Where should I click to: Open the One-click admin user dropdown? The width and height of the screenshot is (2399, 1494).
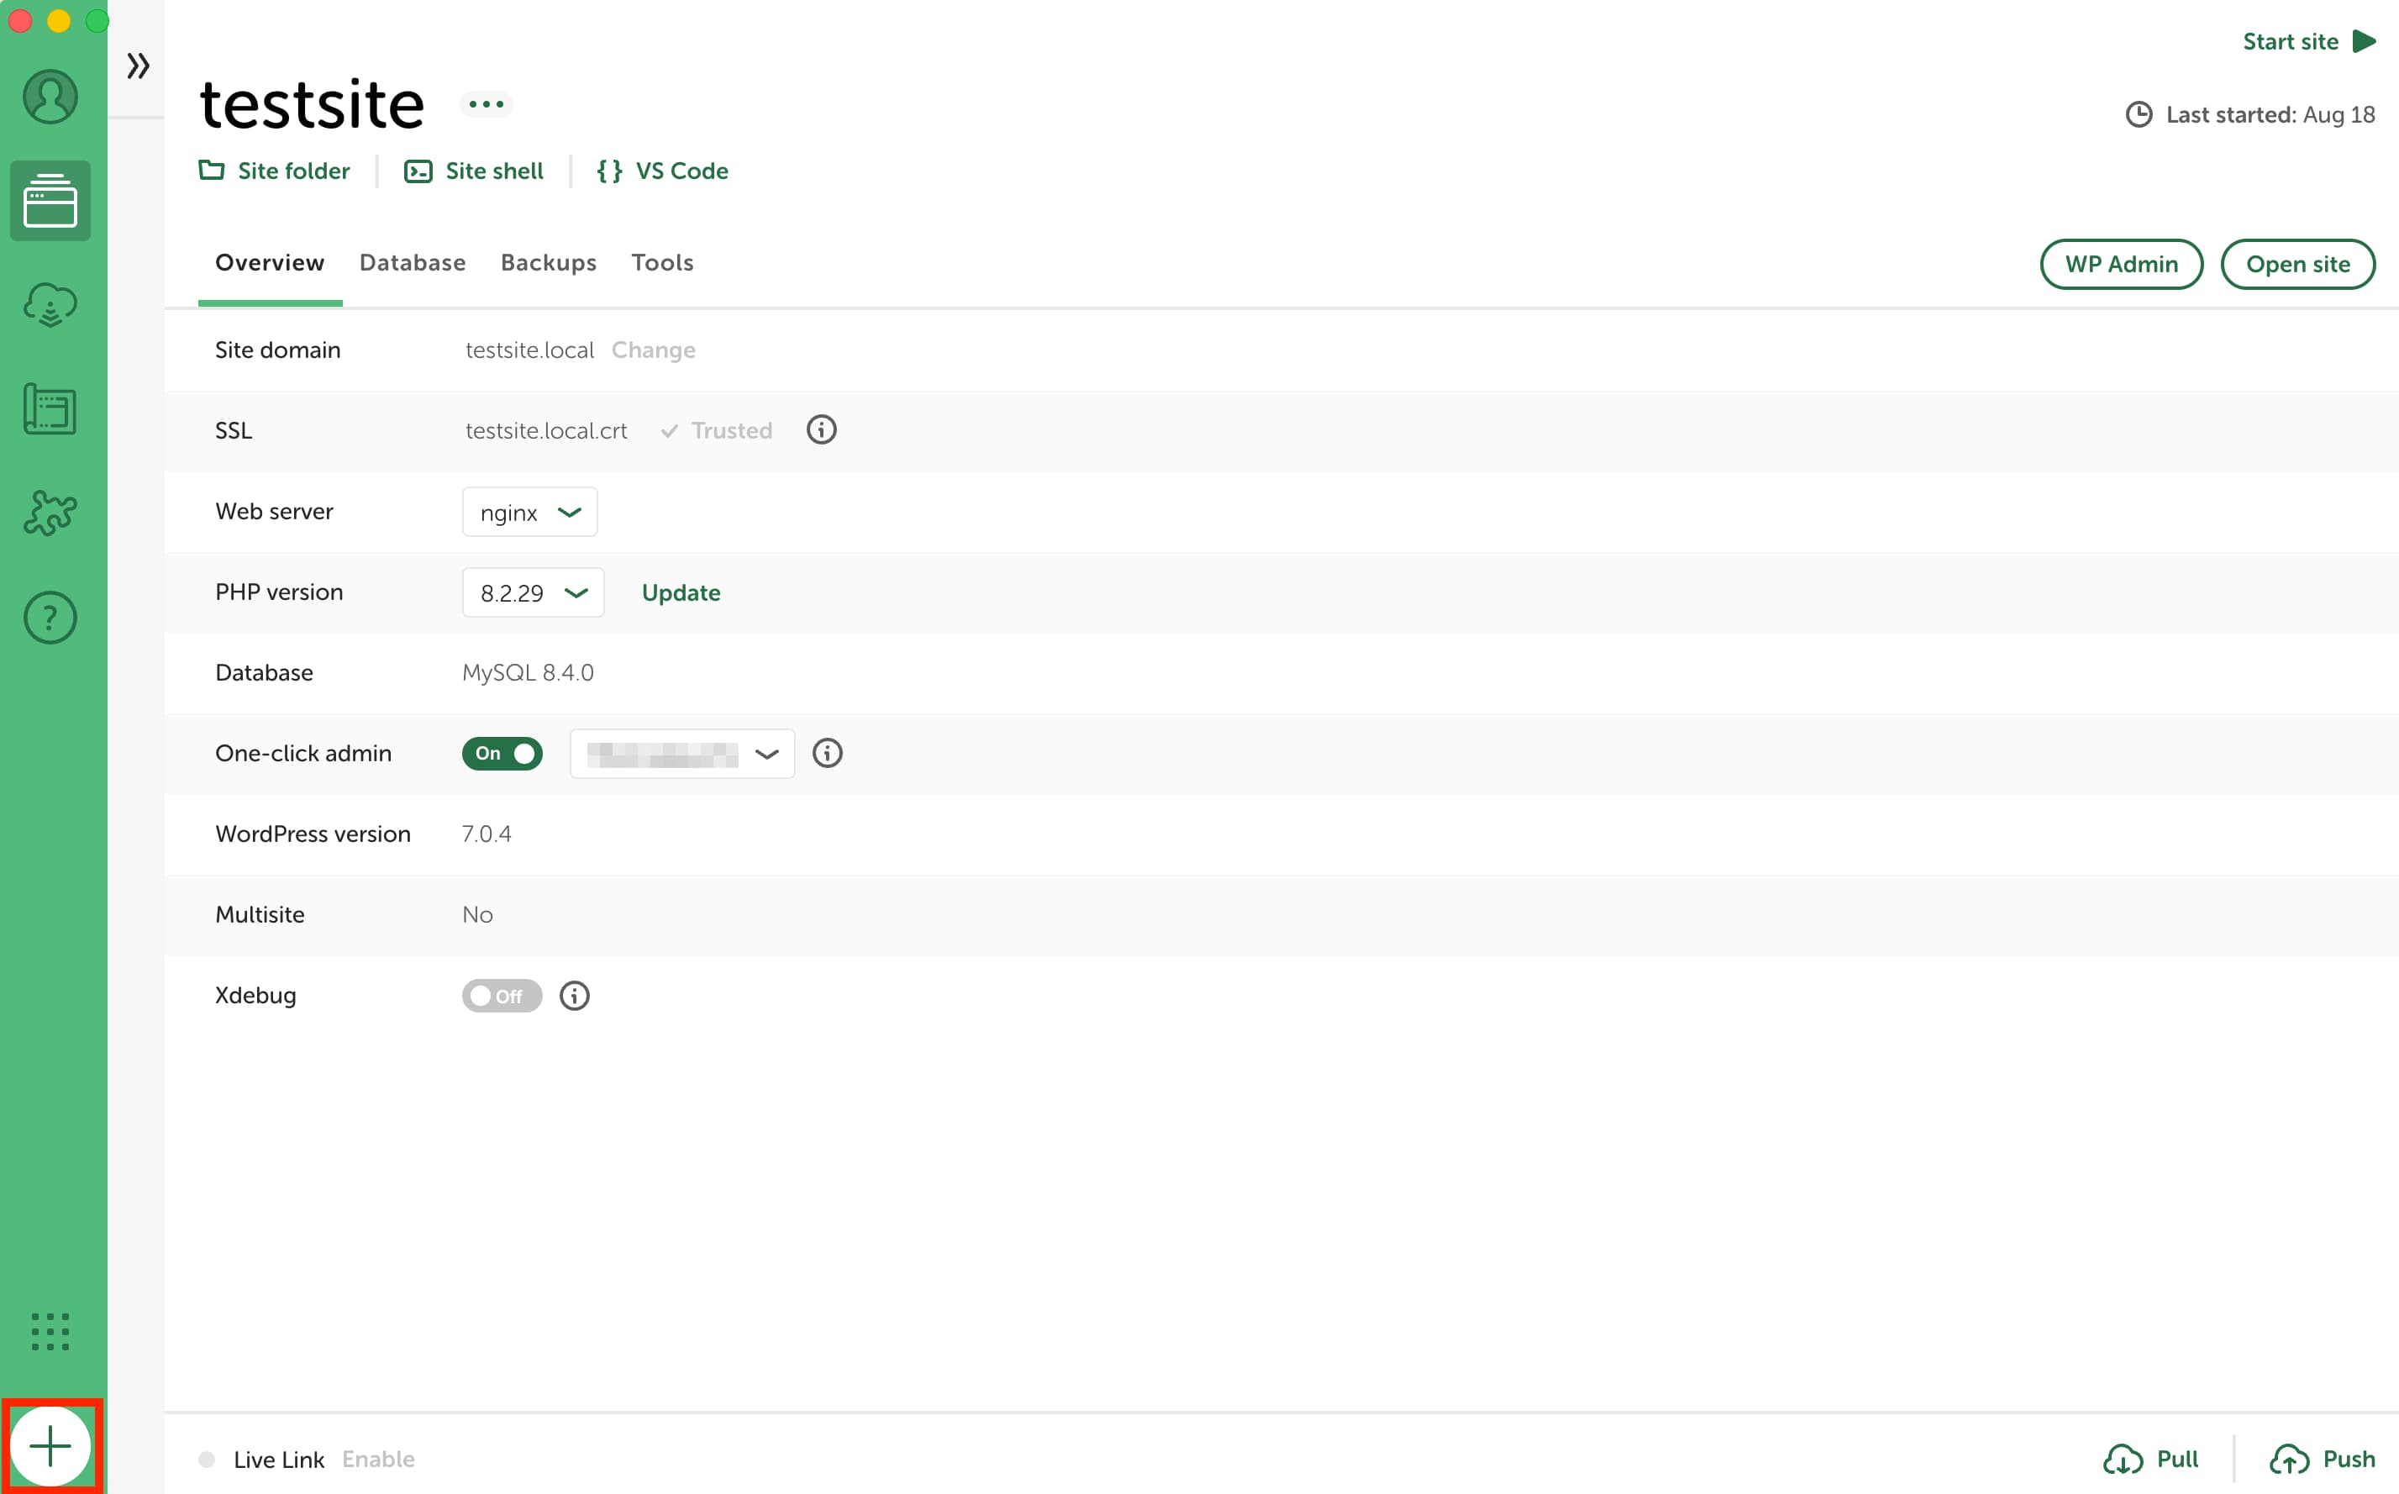pos(681,754)
